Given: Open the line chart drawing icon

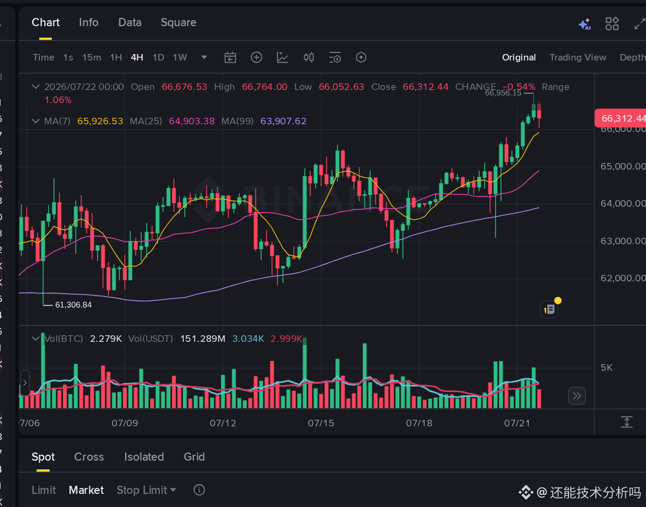Looking at the screenshot, I should [282, 58].
